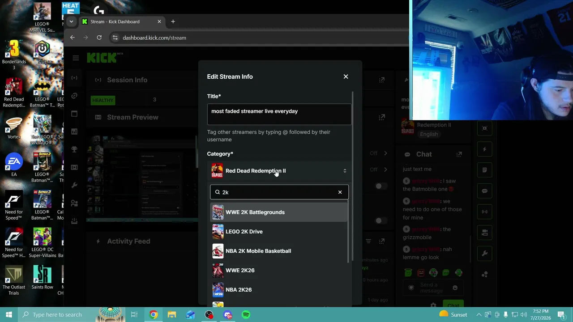Clear the 2k category search
The width and height of the screenshot is (573, 322).
(x=340, y=192)
